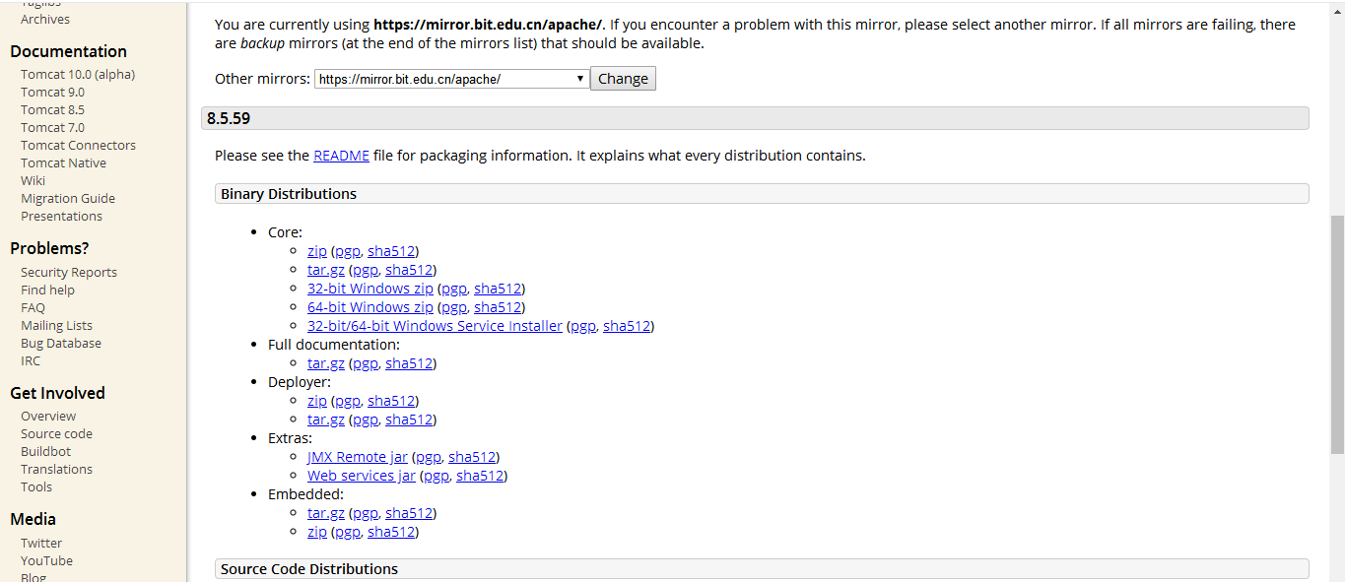Download the Deployer zip
The width and height of the screenshot is (1345, 582).
(316, 401)
